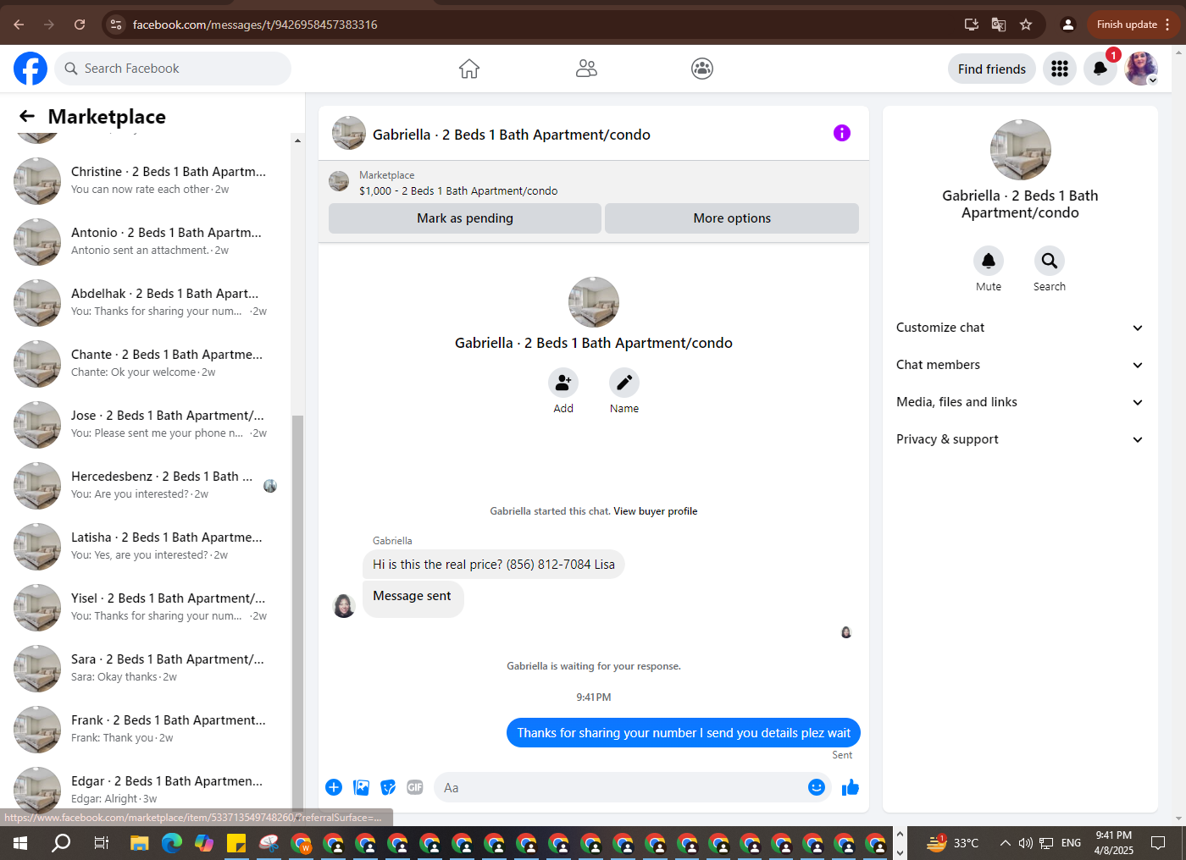This screenshot has height=860, width=1186.
Task: Open Windows taskbar search
Action: point(61,843)
